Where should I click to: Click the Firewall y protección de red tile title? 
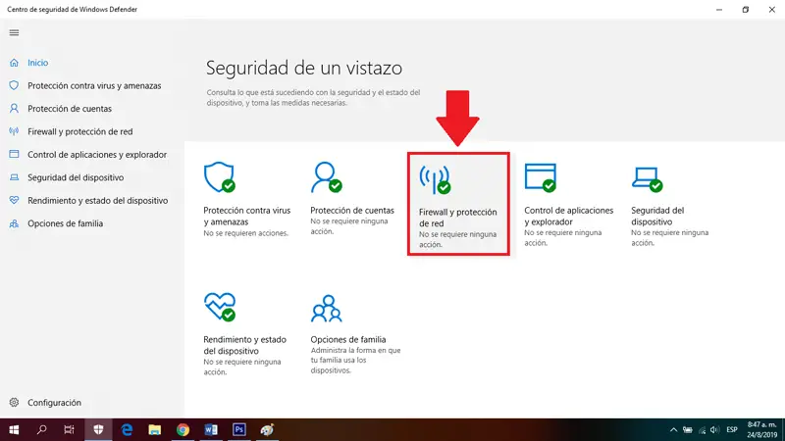coord(458,218)
